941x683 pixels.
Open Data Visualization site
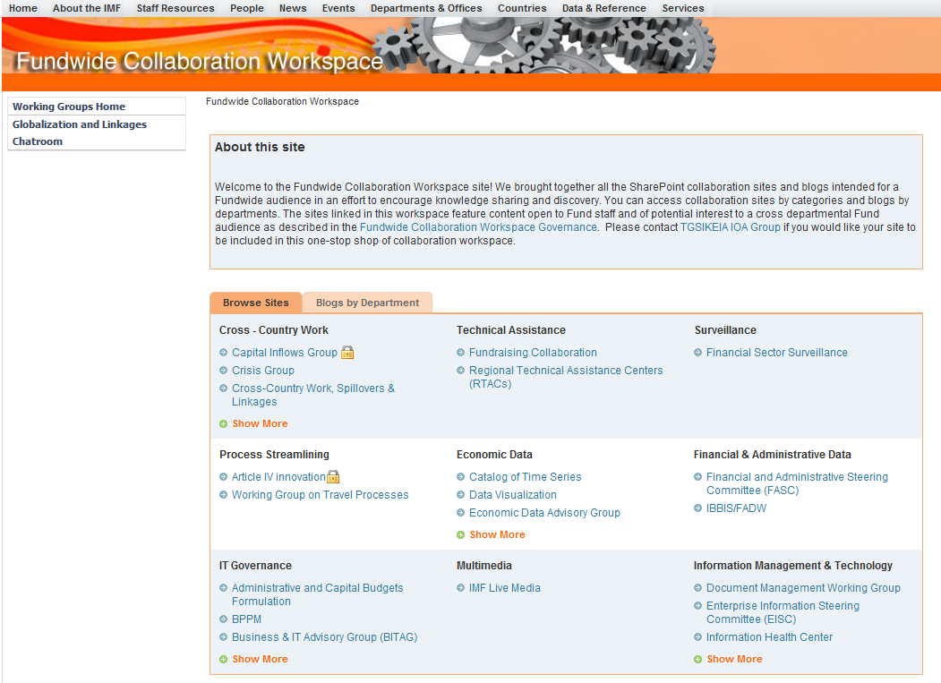pos(512,494)
